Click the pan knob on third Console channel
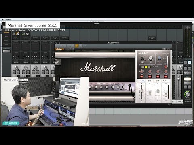 tap(36, 68)
